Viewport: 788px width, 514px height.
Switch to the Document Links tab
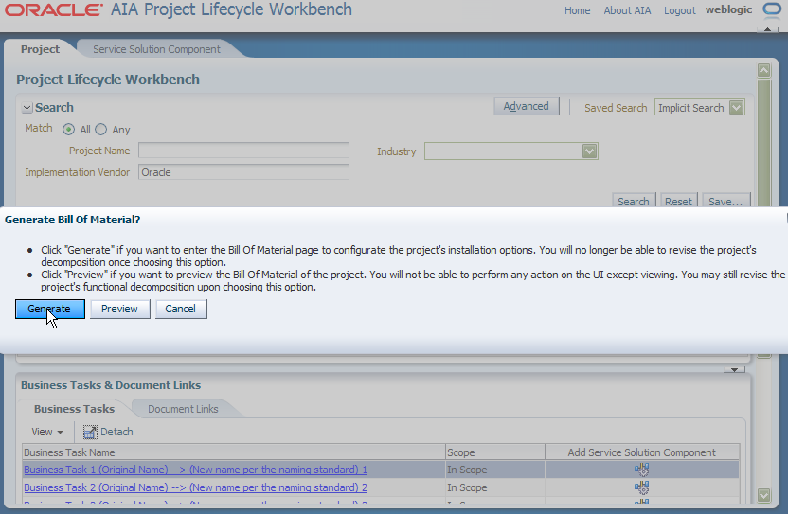[183, 409]
